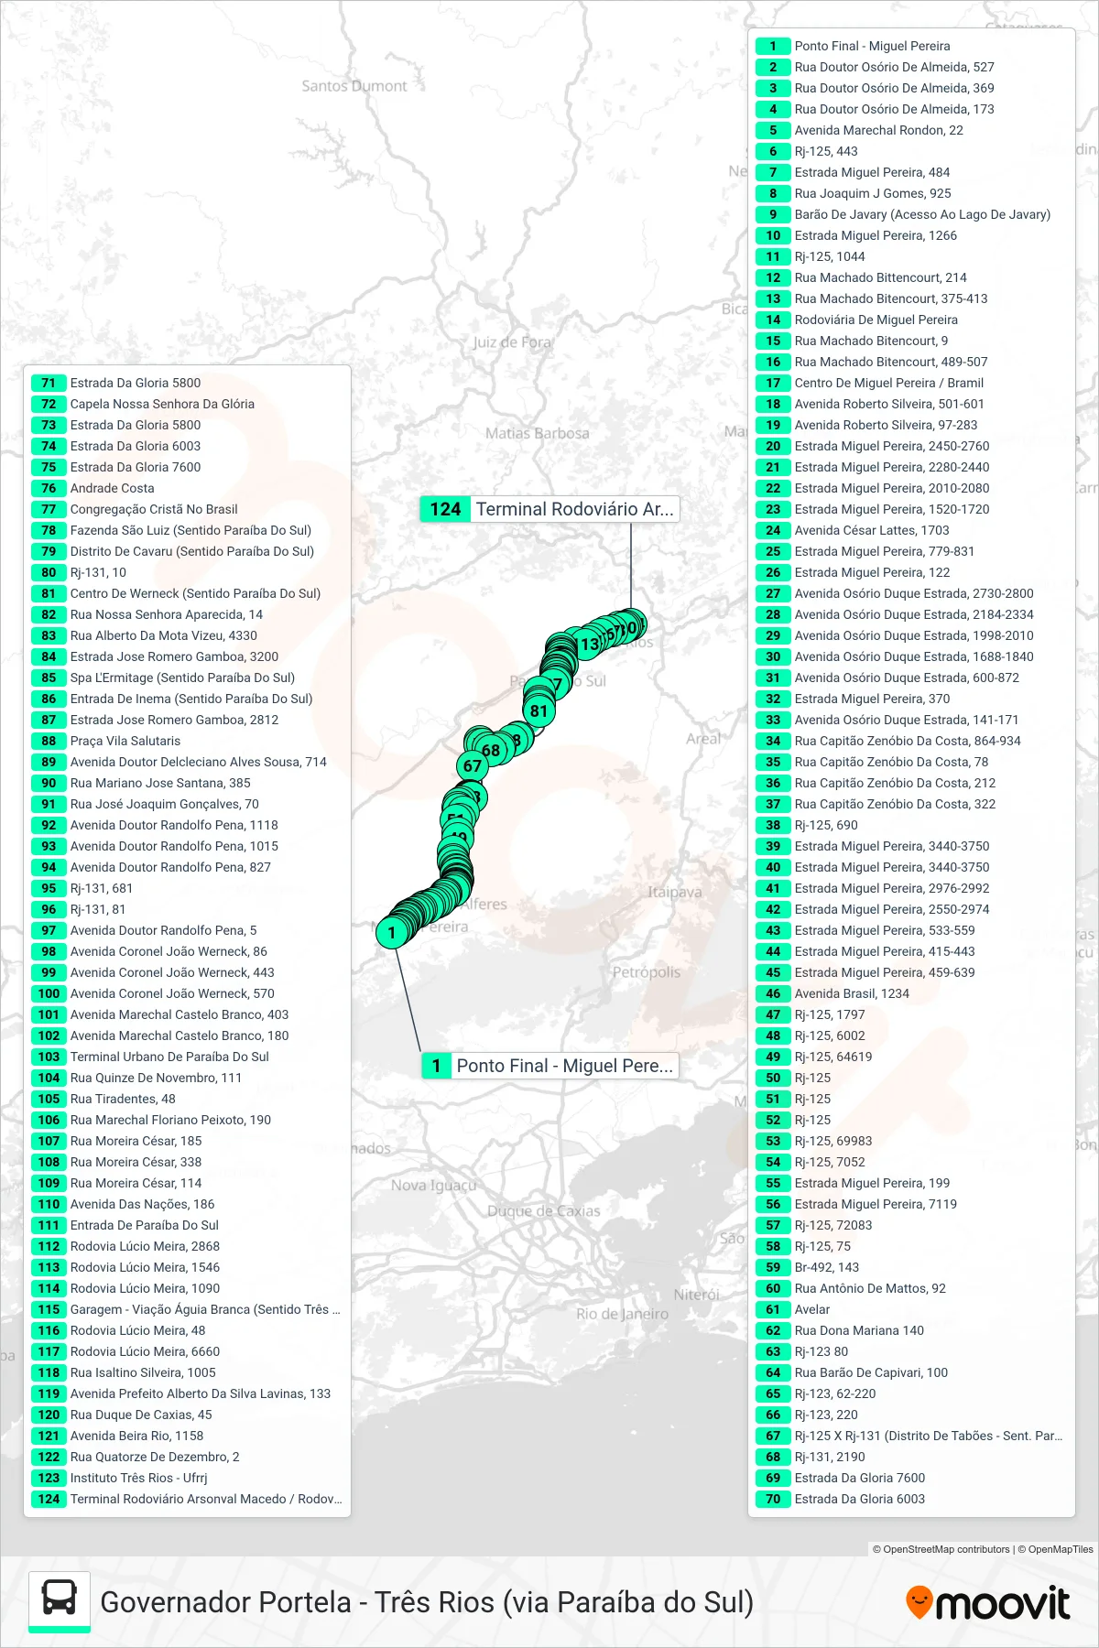Select stop 61 Avelar

point(793,1309)
